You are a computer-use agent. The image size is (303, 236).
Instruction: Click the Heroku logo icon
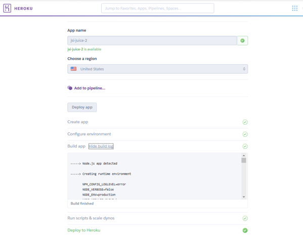point(7,8)
